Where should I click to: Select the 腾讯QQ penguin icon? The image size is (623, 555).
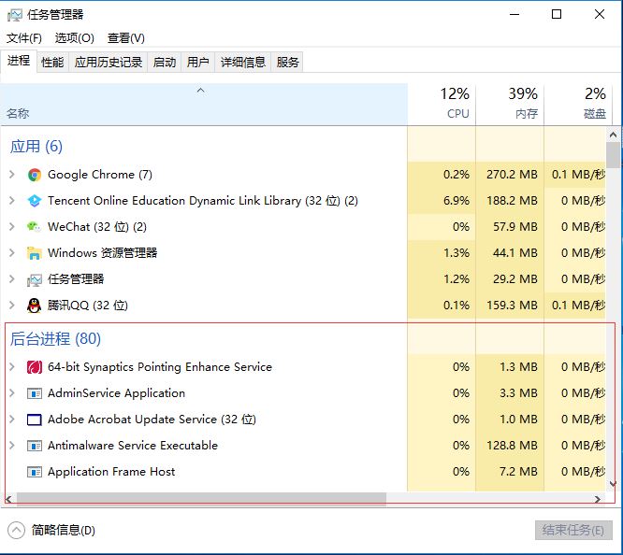pos(35,306)
